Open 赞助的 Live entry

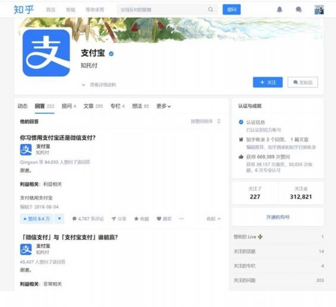click(278, 237)
